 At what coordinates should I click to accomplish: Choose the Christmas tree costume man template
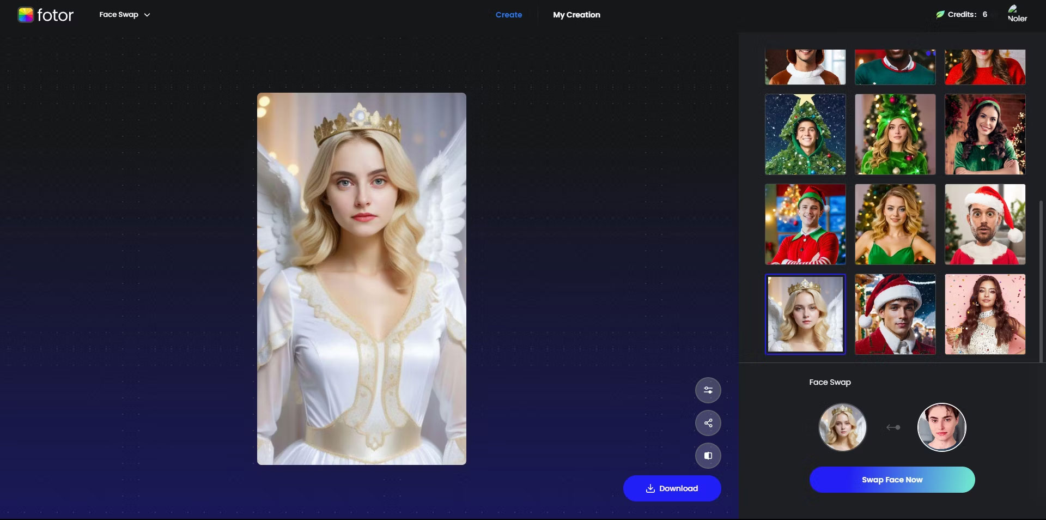(805, 134)
